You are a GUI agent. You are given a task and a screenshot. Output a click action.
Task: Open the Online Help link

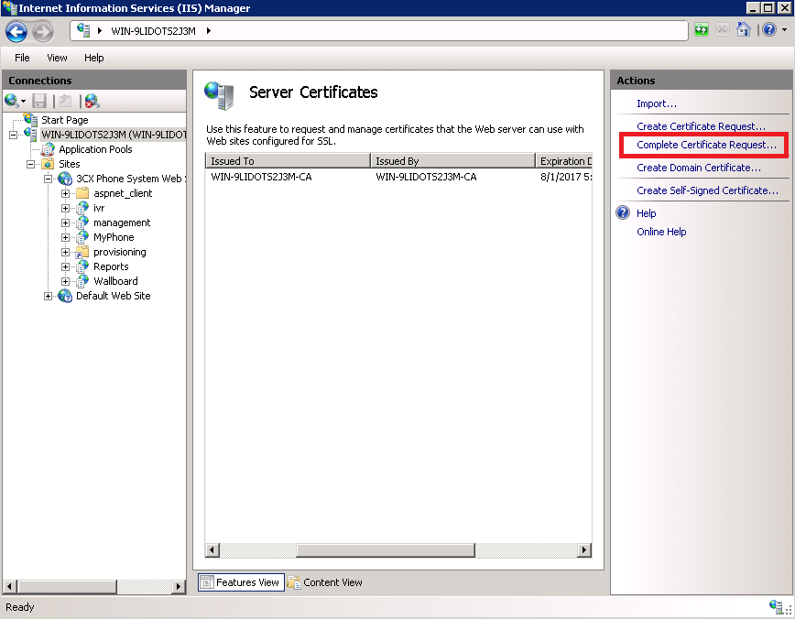[x=661, y=232]
